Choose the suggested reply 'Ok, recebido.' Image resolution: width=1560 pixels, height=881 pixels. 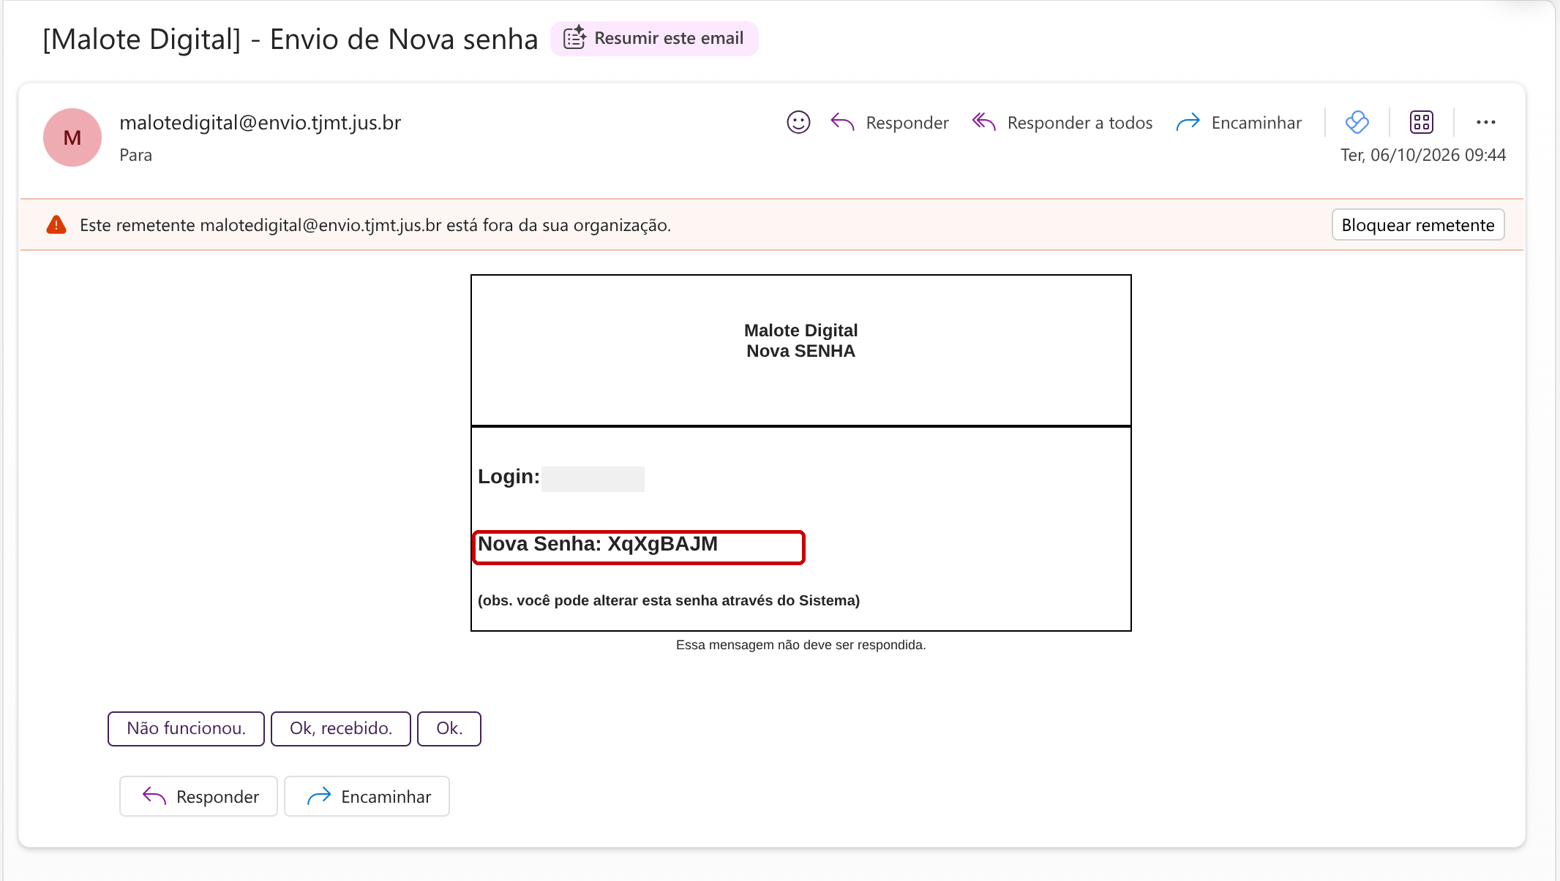click(341, 728)
